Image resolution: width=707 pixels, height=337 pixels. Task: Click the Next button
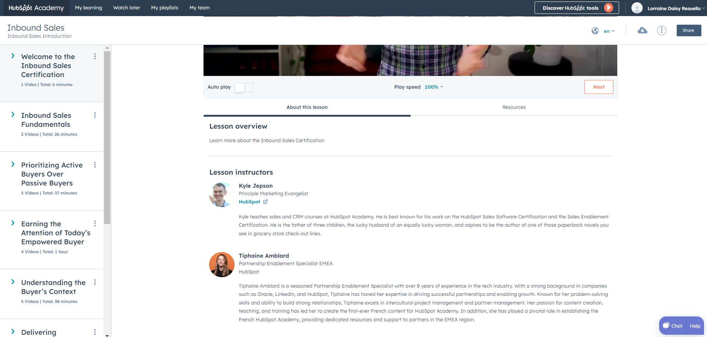click(x=599, y=87)
